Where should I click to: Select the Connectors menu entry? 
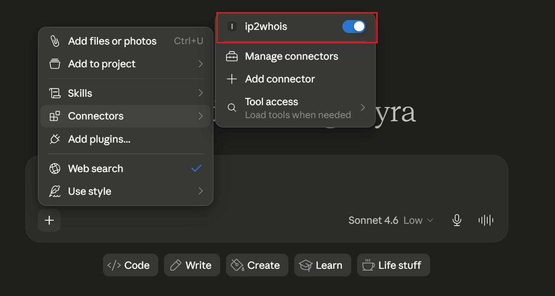126,116
